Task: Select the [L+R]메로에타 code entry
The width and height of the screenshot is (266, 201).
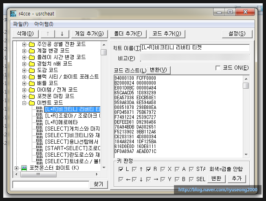Action: click(x=62, y=122)
